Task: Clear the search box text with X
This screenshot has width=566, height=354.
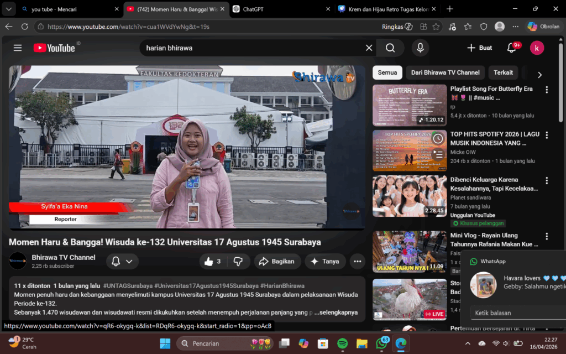Action: (369, 48)
